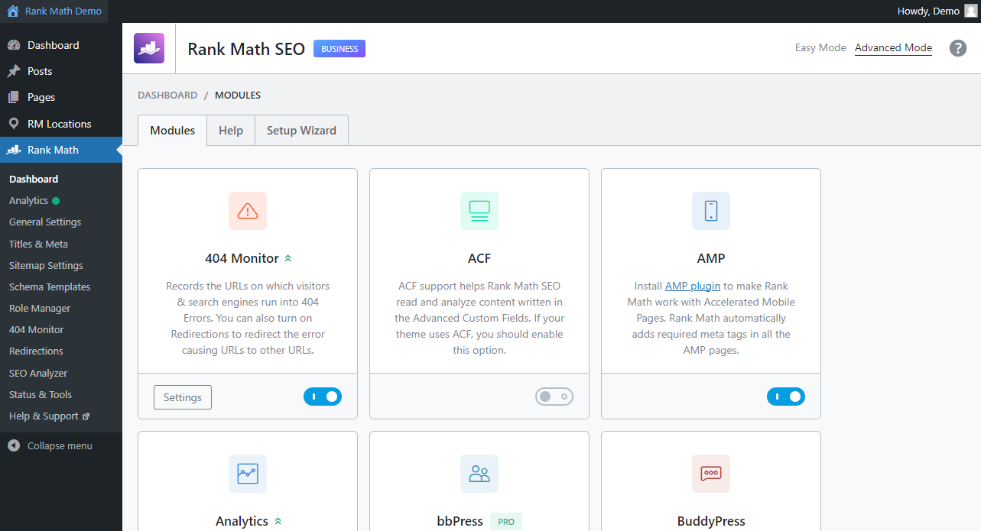981x531 pixels.
Task: Click the Collapse menu arrow icon
Action: pyautogui.click(x=14, y=445)
